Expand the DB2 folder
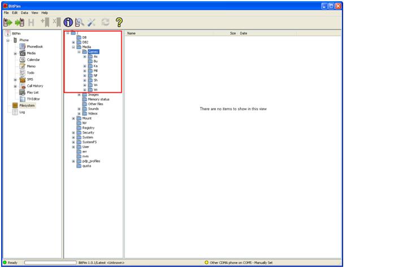 73,42
